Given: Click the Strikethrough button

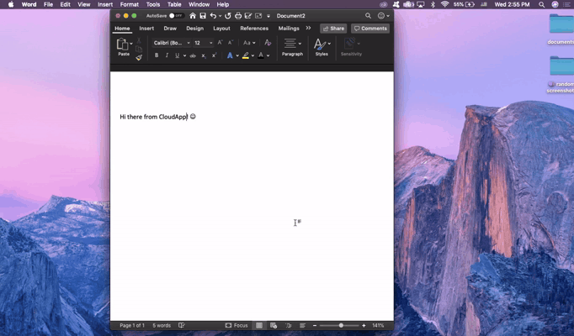Looking at the screenshot, I should (x=193, y=55).
